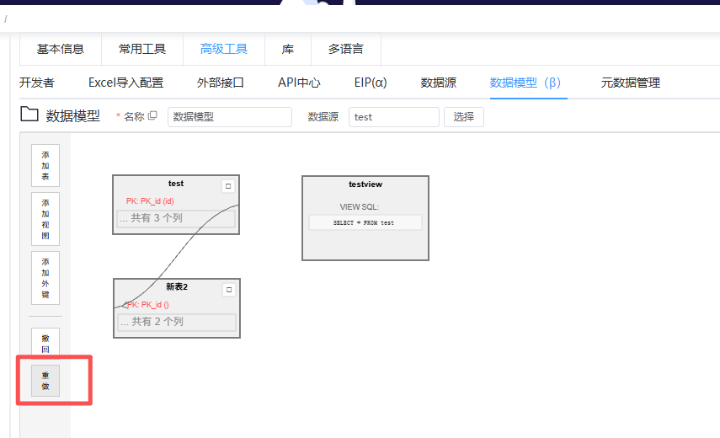Collapse the 新表2 table with its square icon
Viewport: 720px width, 438px height.
229,290
